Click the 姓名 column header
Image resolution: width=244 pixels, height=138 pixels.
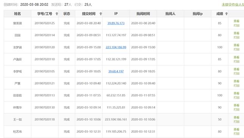[x=17, y=14]
